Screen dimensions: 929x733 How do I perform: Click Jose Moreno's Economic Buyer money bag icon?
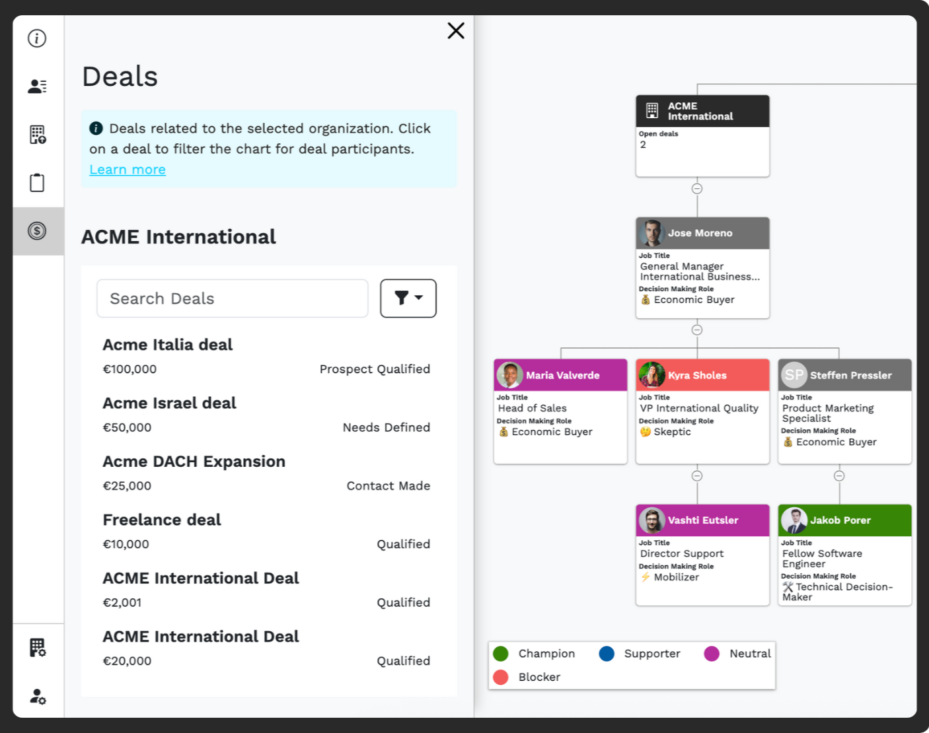coord(646,300)
